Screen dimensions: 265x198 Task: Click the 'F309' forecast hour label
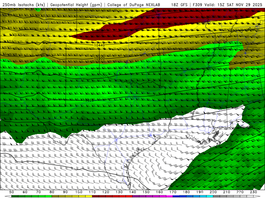[197, 5]
